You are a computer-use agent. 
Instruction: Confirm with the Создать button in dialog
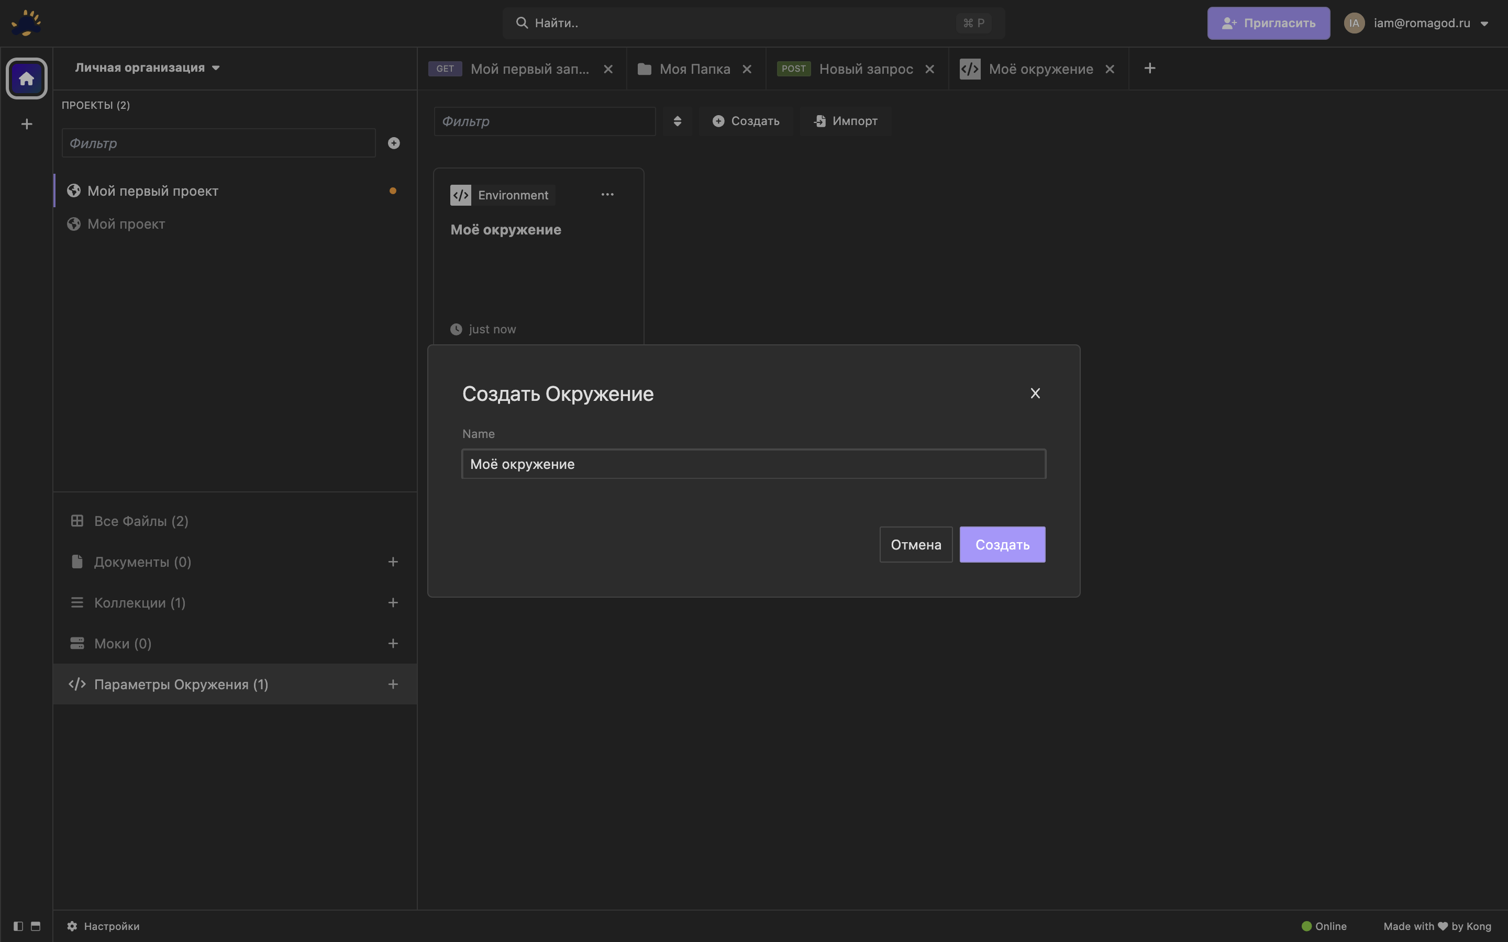[x=1002, y=544]
